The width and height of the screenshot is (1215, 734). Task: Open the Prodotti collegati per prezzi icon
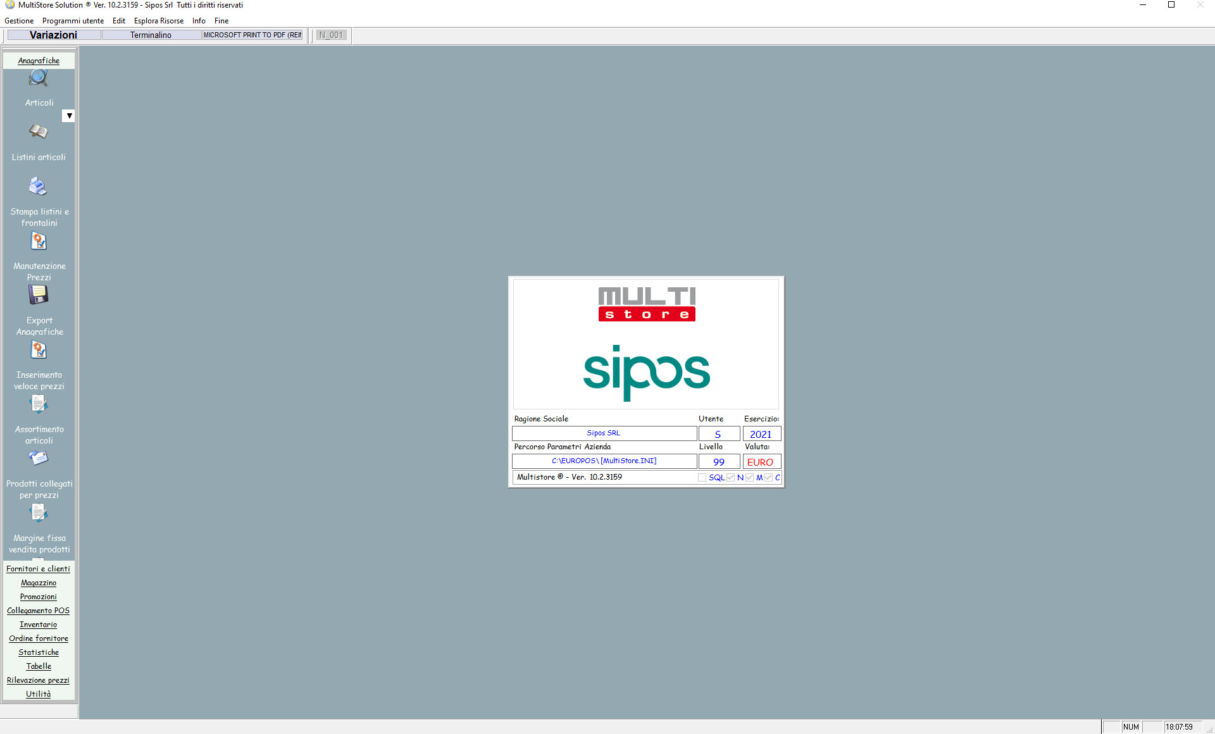pos(39,458)
